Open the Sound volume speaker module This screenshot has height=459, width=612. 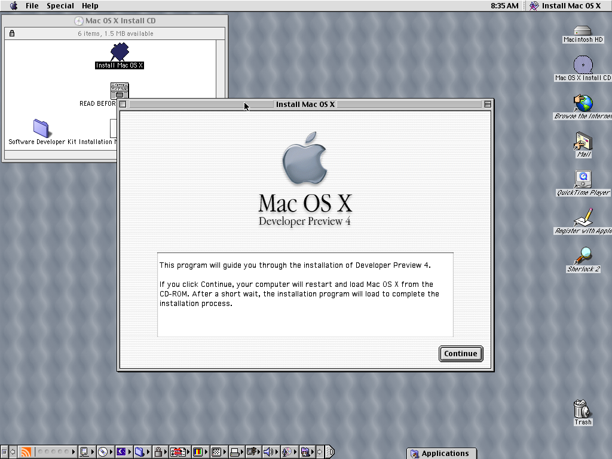271,452
